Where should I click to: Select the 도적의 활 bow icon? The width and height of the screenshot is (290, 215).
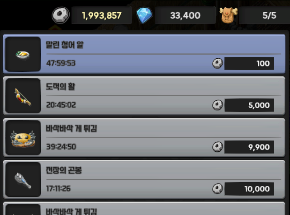point(23,96)
